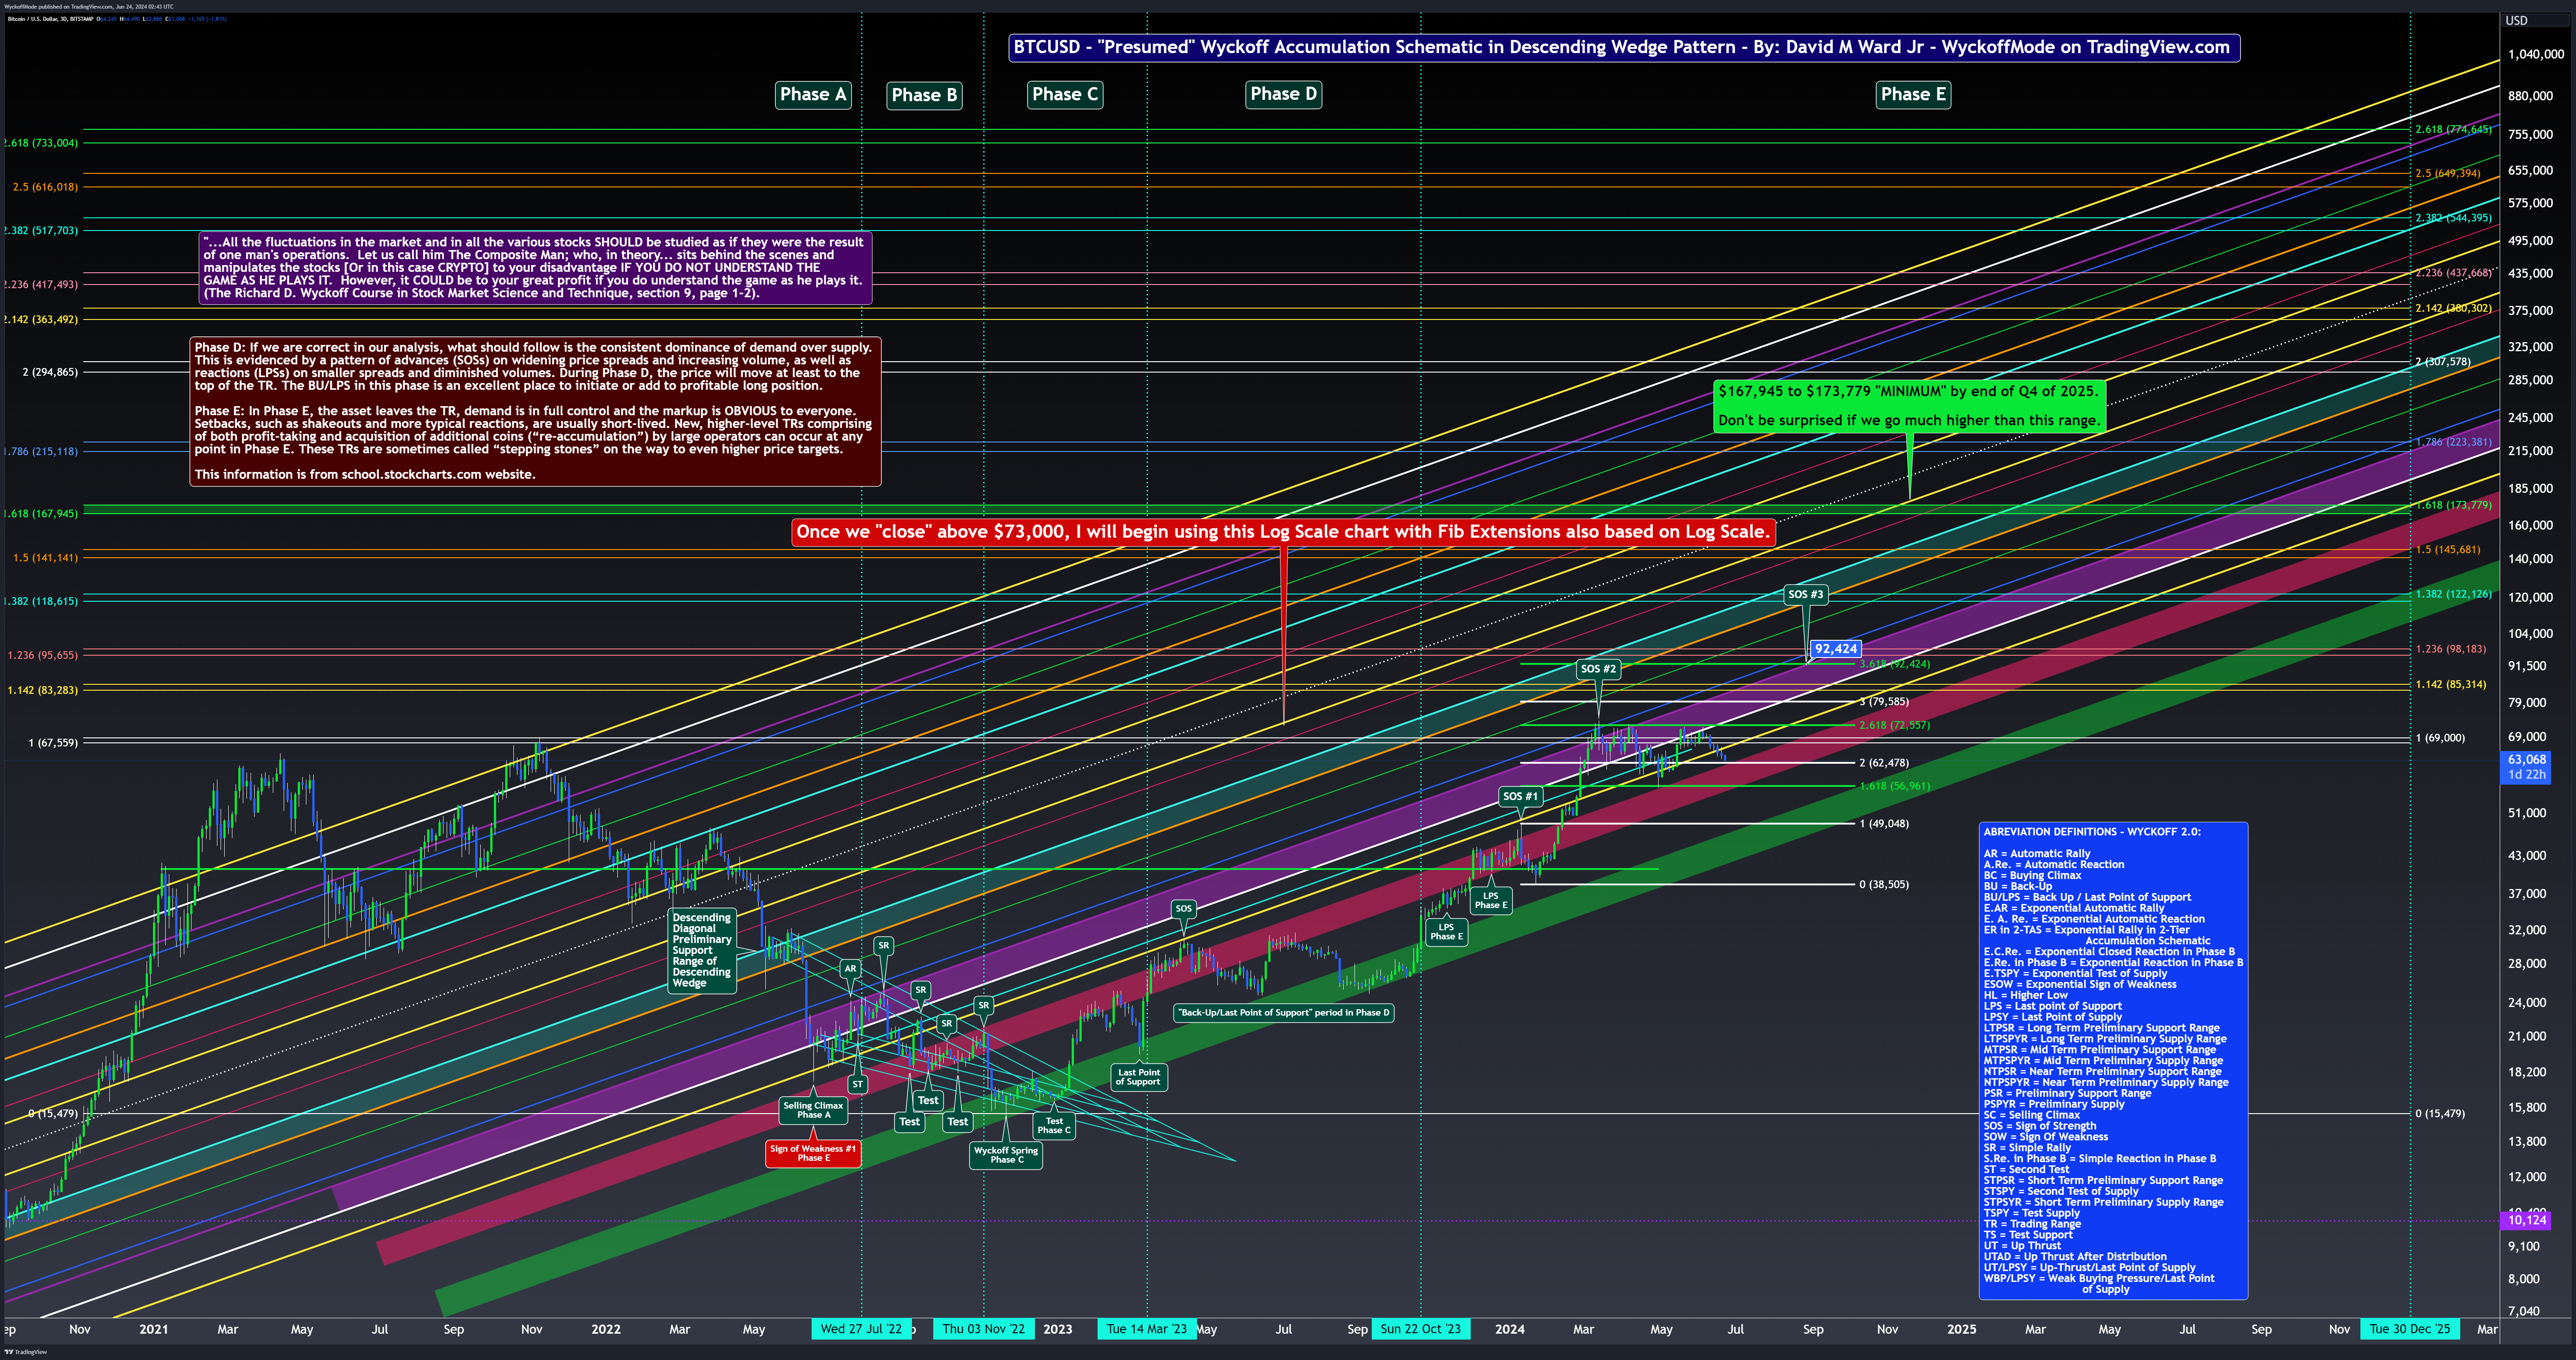Click the Thu 03 Nov '22 date marker
The width and height of the screenshot is (2576, 1360).
pos(984,1329)
